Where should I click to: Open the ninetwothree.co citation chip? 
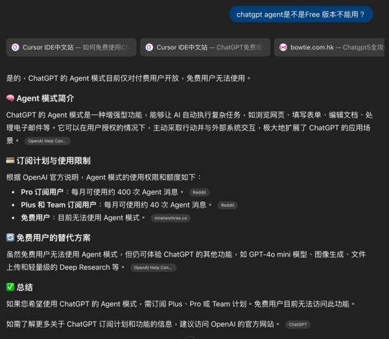pos(171,218)
